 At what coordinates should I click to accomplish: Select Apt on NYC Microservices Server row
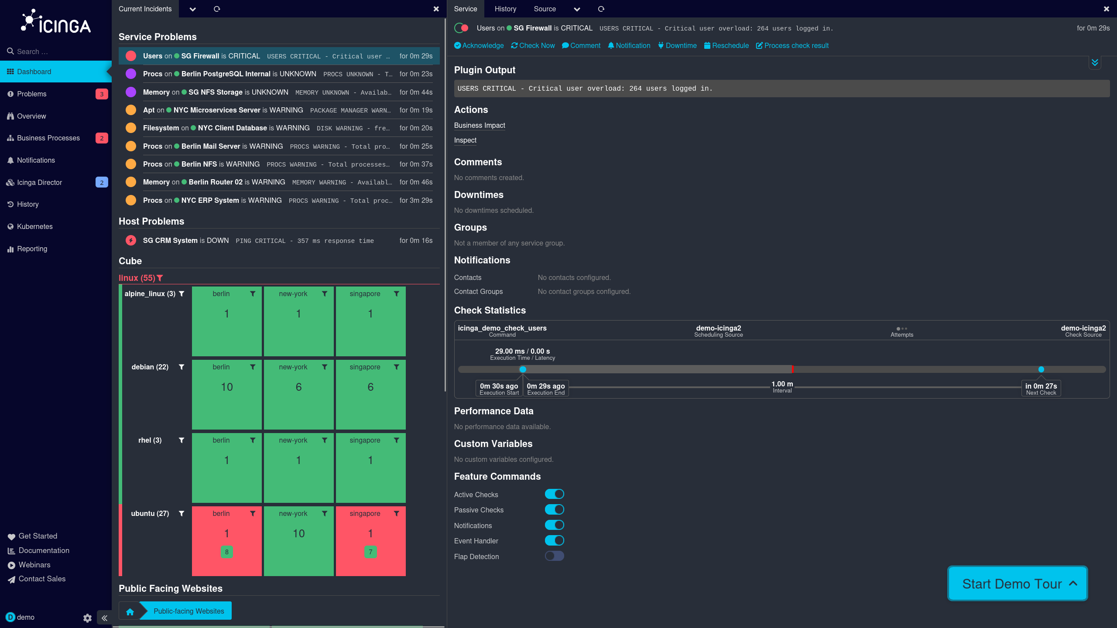pos(279,110)
